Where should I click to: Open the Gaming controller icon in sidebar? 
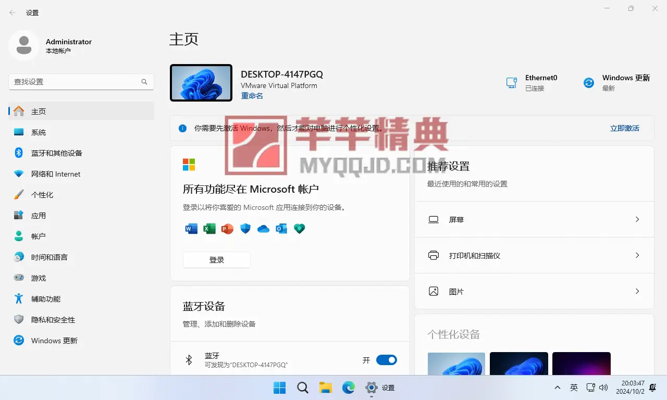point(19,278)
